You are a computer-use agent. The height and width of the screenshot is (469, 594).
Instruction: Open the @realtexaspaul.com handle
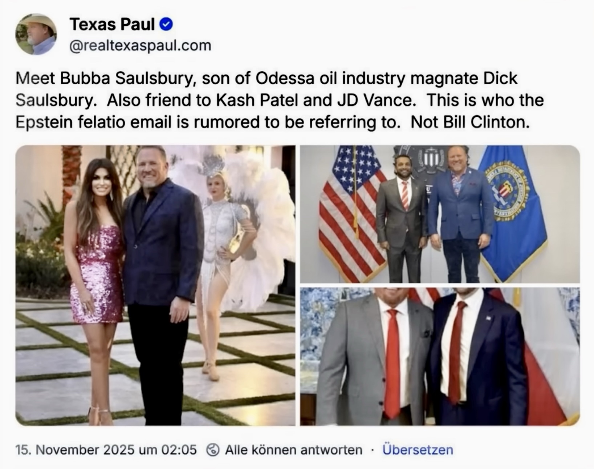click(140, 46)
